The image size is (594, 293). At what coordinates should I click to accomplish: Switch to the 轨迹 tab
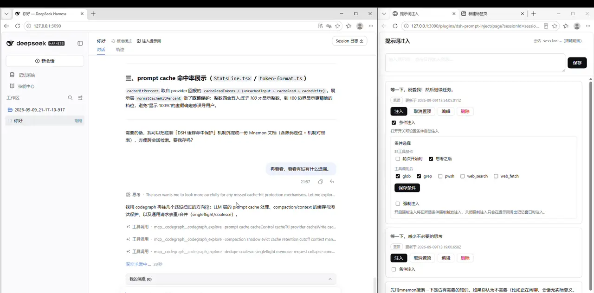coord(120,50)
